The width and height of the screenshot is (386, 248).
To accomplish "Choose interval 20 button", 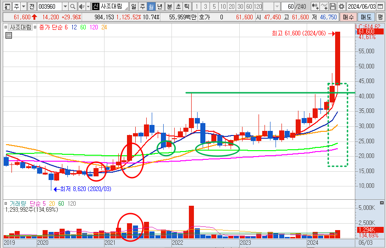I will click(232, 6).
